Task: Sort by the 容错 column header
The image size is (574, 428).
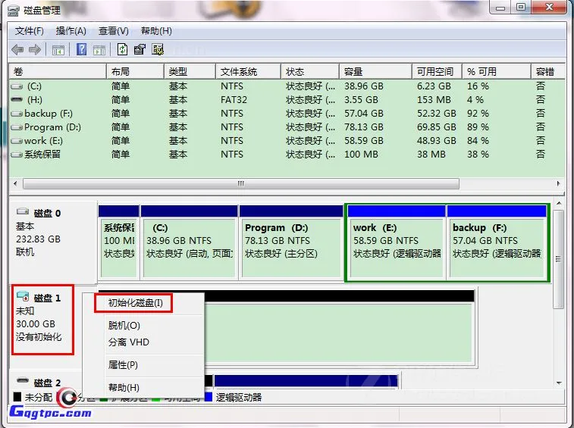Action: 548,71
